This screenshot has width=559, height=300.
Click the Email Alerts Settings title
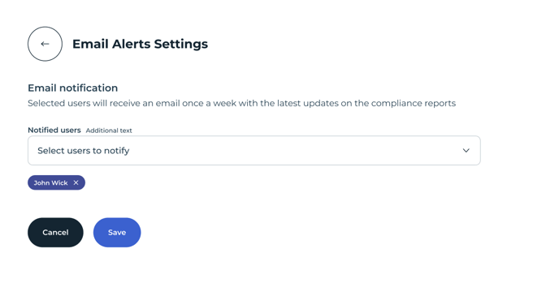pyautogui.click(x=140, y=44)
